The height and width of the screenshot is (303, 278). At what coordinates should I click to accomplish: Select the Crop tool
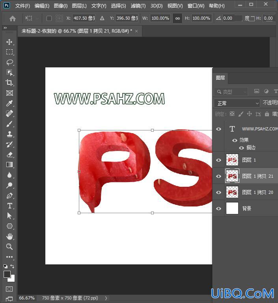coord(9,83)
